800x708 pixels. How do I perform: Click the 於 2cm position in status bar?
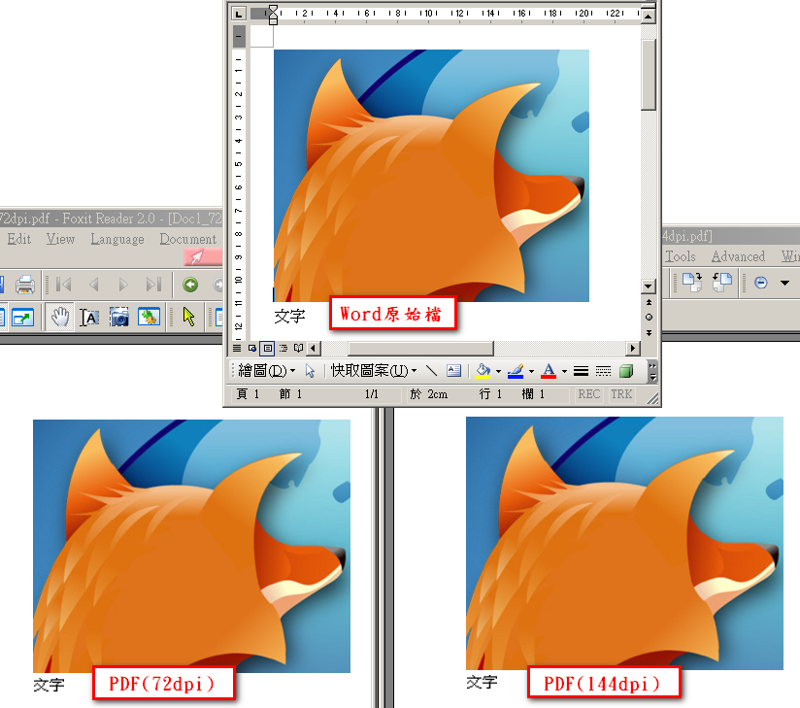tap(428, 394)
